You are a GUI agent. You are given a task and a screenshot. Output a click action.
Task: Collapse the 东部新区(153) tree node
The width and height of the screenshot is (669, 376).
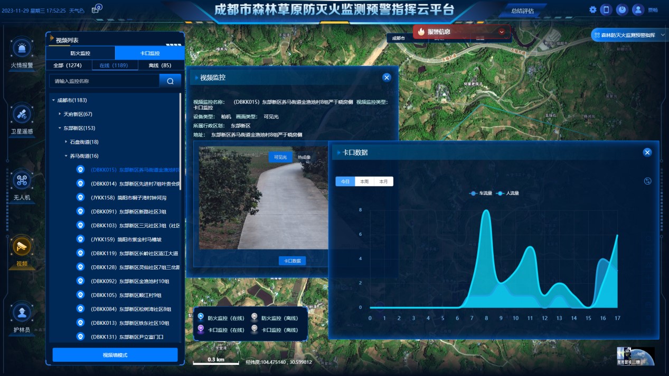(x=60, y=128)
